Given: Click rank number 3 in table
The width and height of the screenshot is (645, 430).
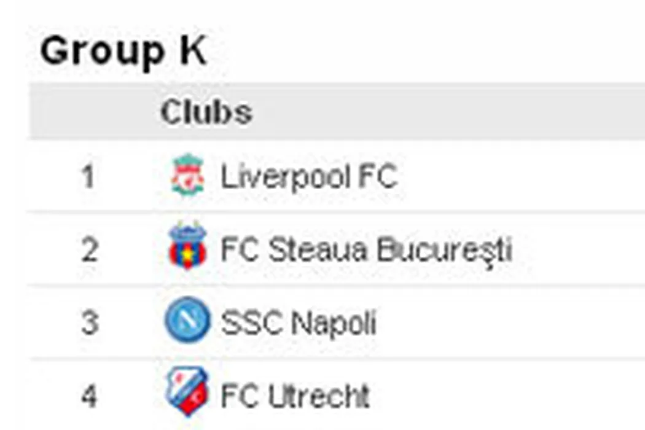Looking at the screenshot, I should pos(89,322).
